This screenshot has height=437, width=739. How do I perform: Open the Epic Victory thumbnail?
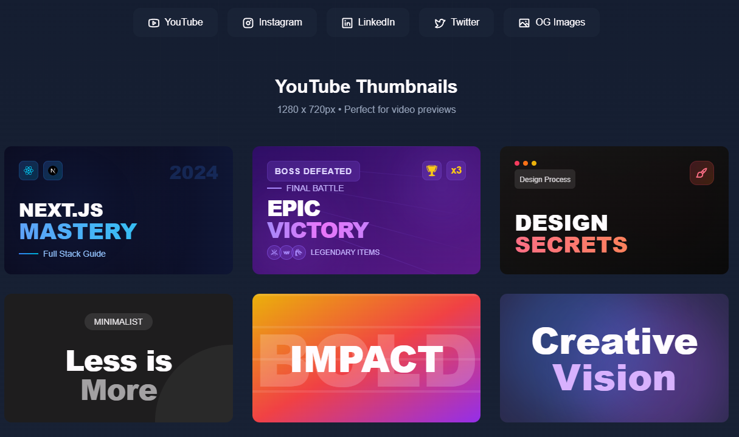pos(366,210)
